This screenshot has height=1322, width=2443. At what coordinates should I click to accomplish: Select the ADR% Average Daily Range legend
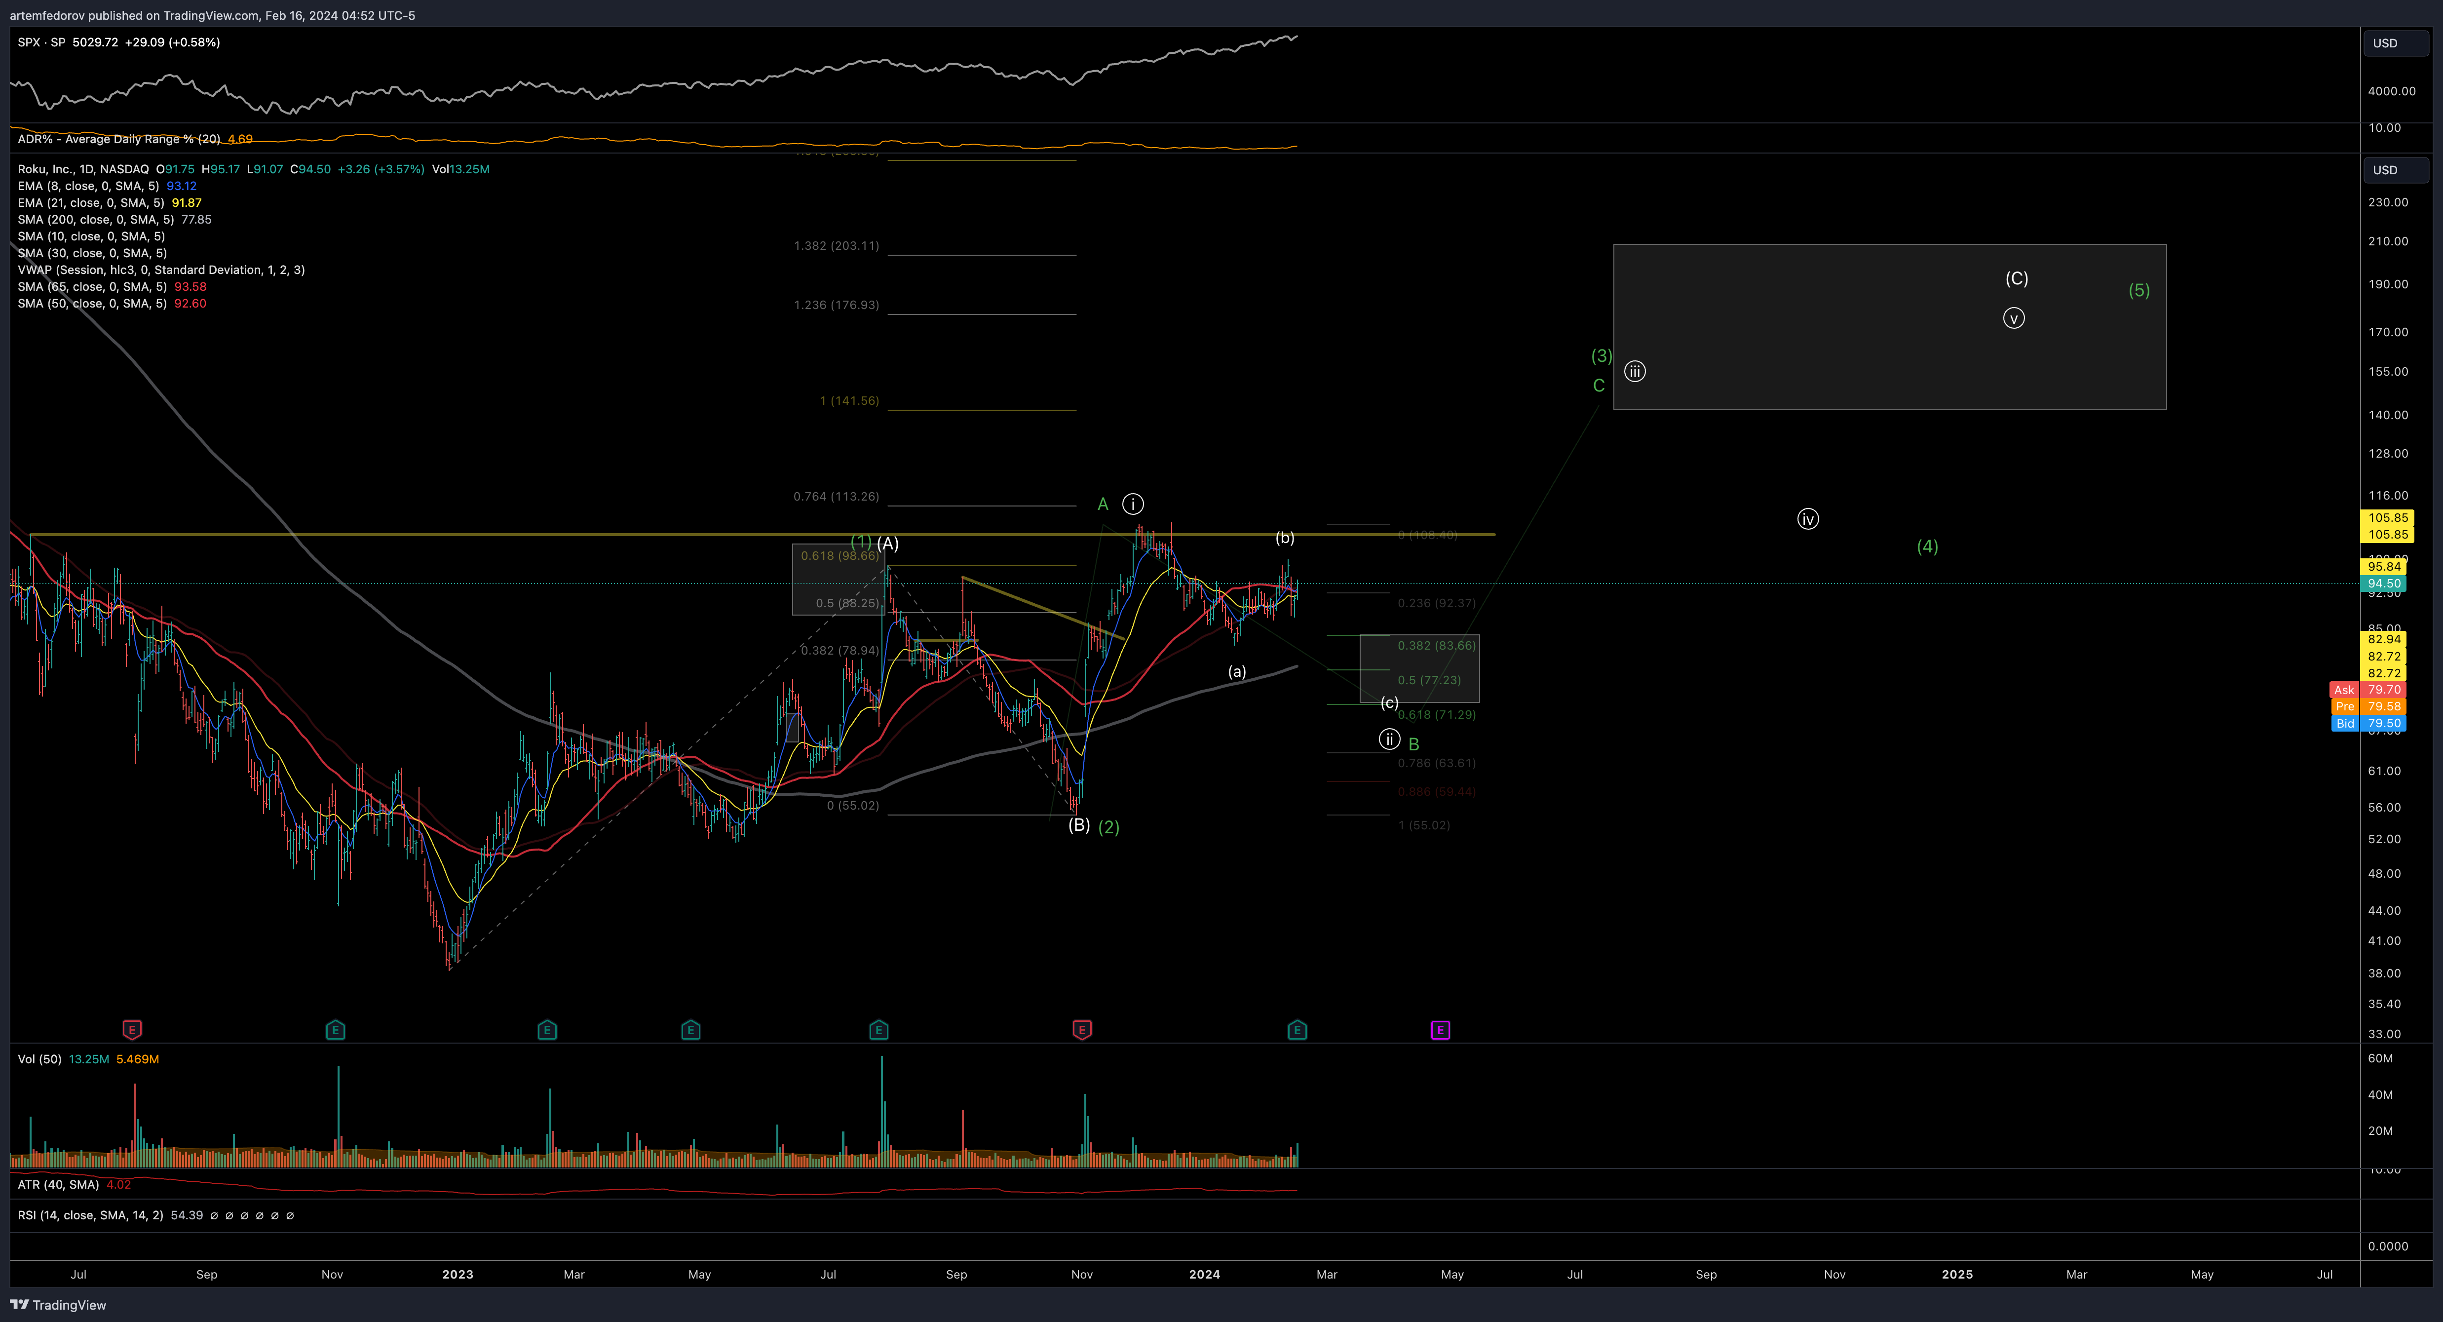pyautogui.click(x=118, y=139)
